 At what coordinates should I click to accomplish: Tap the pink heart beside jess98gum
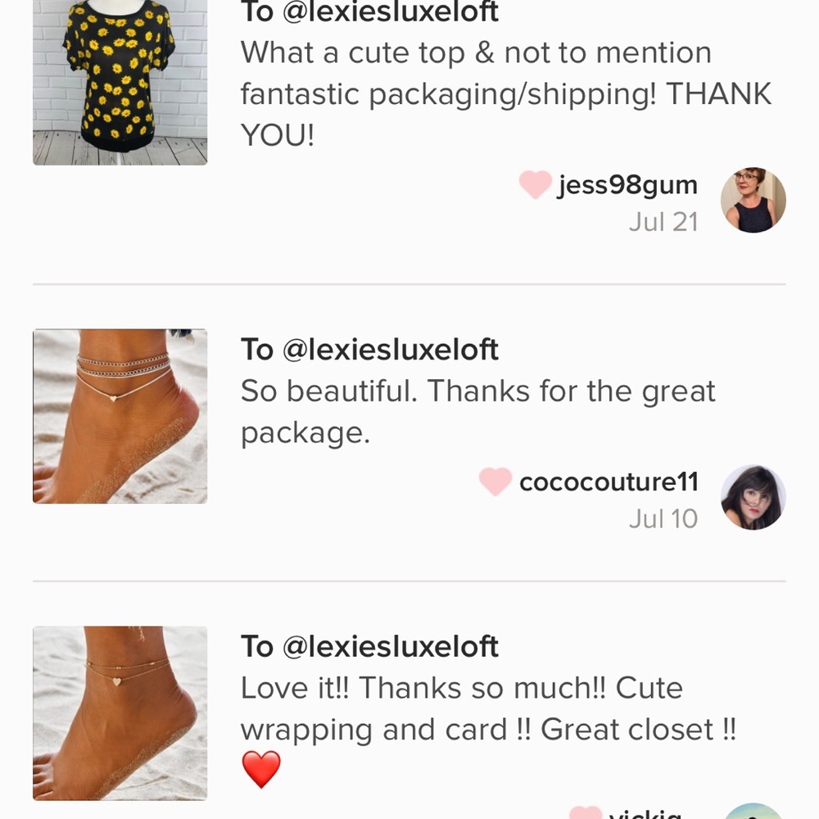pos(536,184)
